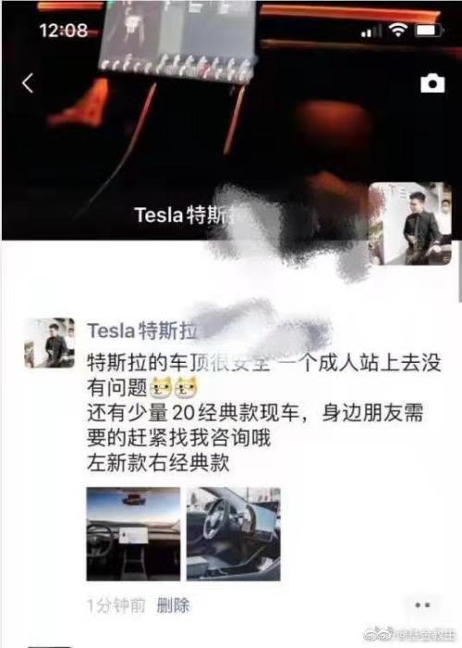This screenshot has height=648, width=462.
Task: Tap the cellular signal bars icon
Action: 371,31
